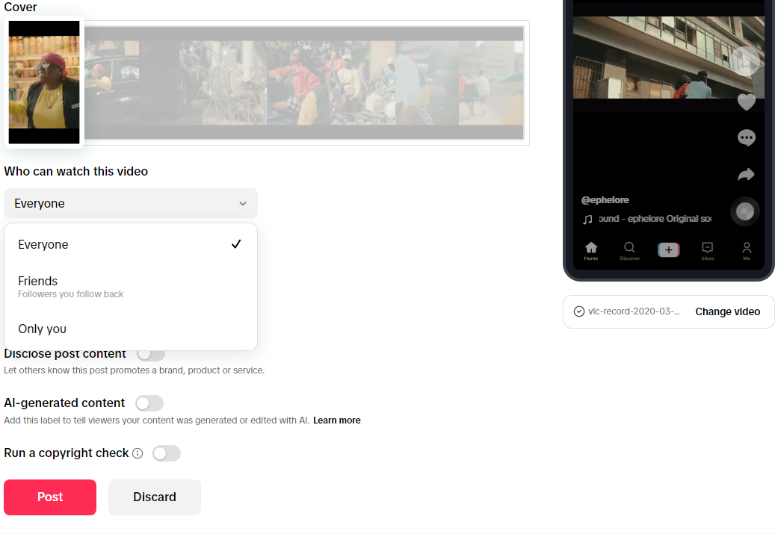
Task: Click the plus create button in preview
Action: coord(668,250)
